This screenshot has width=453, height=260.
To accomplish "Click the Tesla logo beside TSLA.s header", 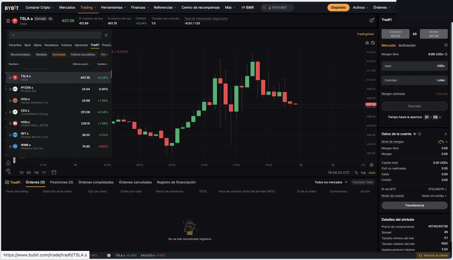I will tap(15, 21).
